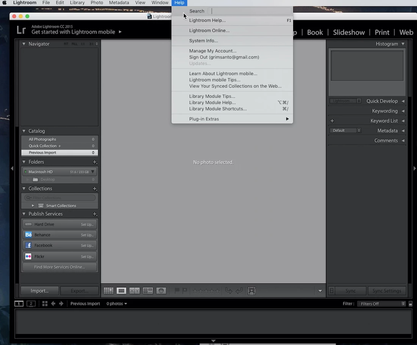Open toolbar content dropdown triangle

(x=320, y=291)
